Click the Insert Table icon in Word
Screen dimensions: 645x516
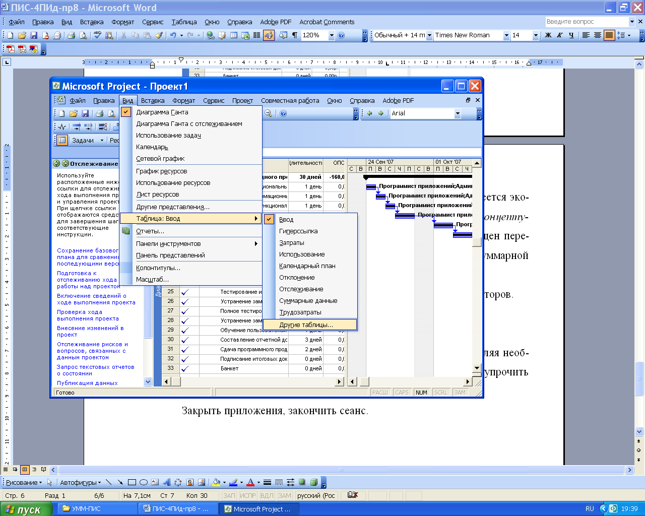(x=234, y=35)
